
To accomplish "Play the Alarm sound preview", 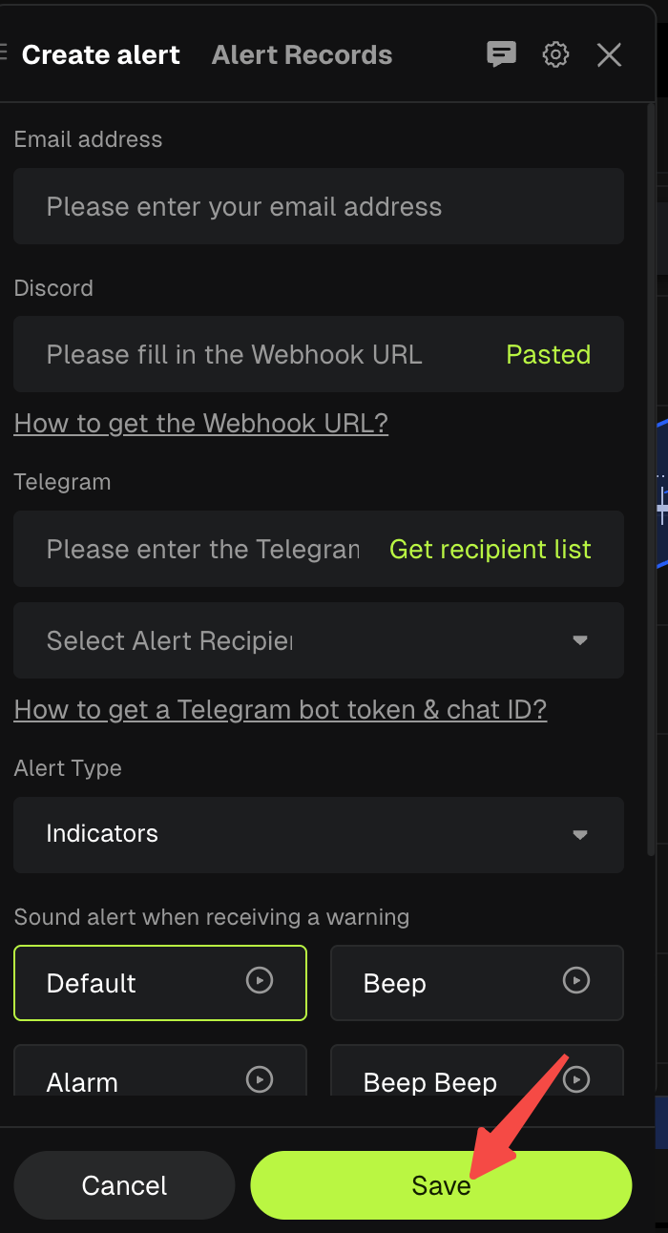I will 259,1079.
